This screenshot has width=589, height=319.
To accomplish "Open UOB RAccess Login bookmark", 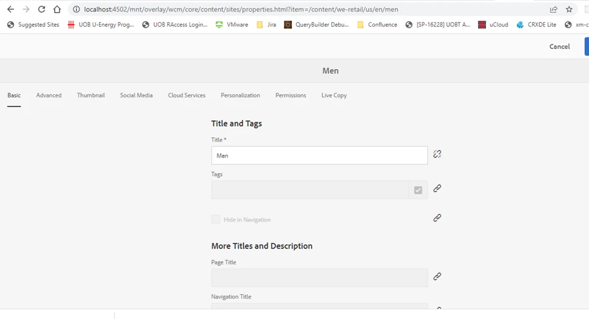I will coord(175,25).
